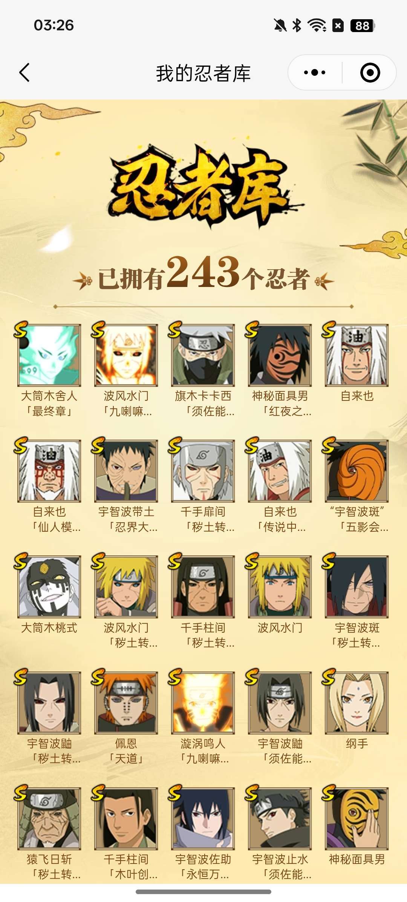Tap the back arrow icon
This screenshot has height=902, width=407.
click(24, 72)
